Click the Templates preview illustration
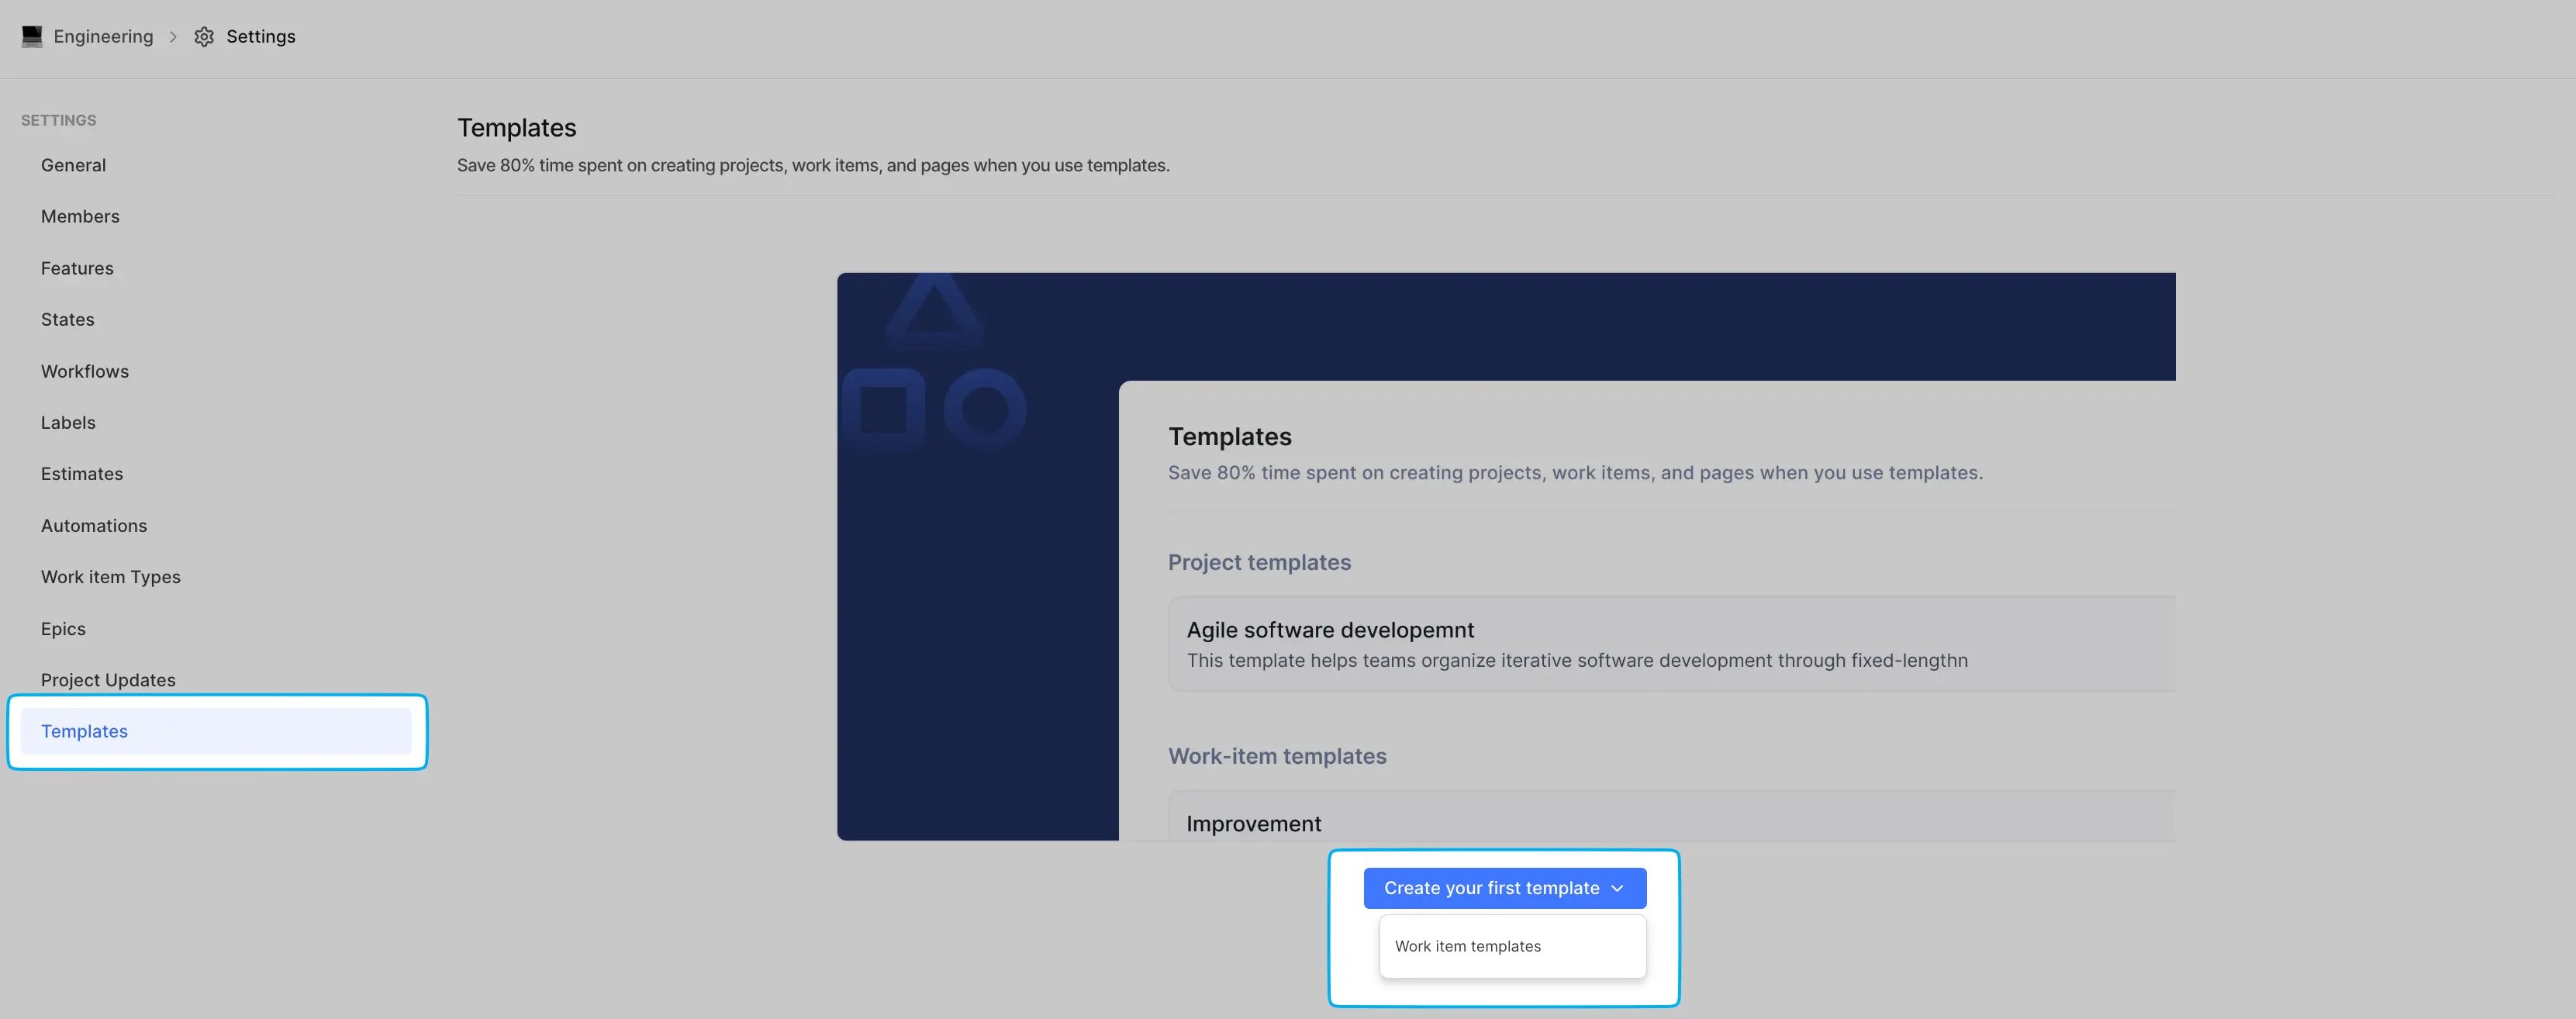Image resolution: width=2576 pixels, height=1019 pixels. point(1505,556)
